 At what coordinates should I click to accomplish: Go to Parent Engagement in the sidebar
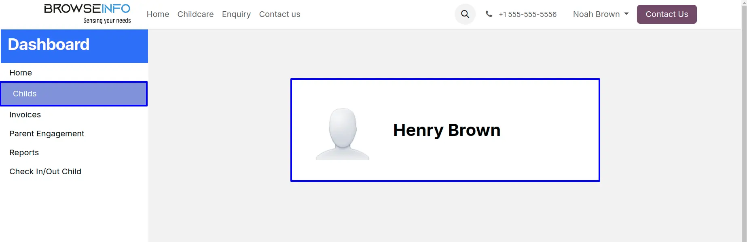point(47,134)
